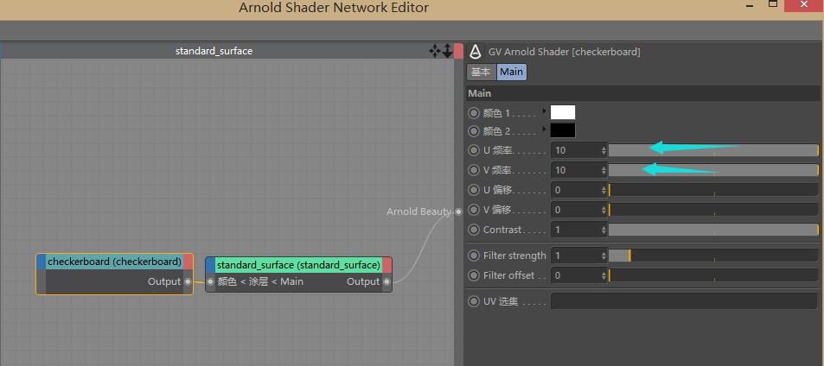Click the pan view cross-arrows icon
The height and width of the screenshot is (366, 824).
click(435, 51)
